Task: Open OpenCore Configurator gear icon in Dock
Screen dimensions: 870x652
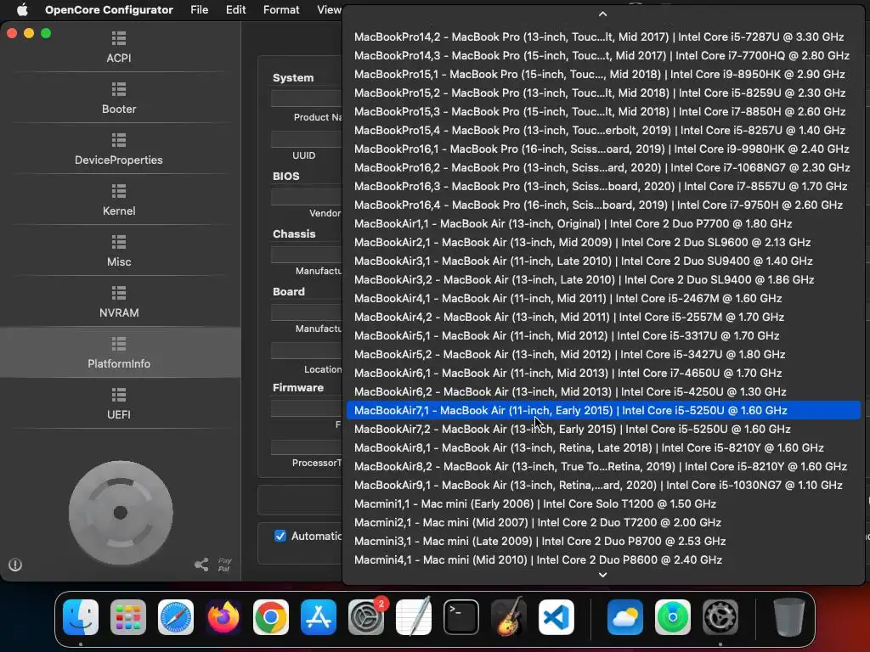Action: point(720,617)
